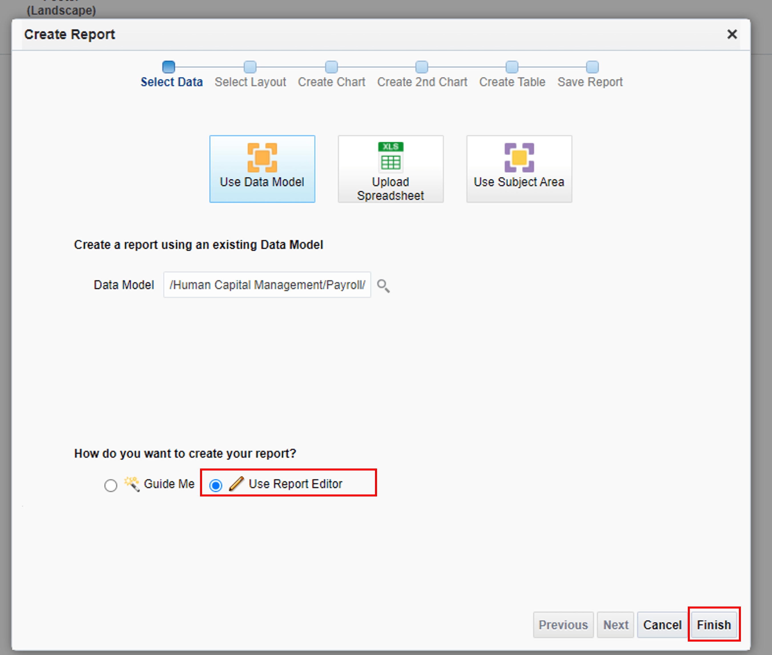Click inside the Data Model path field

click(267, 285)
